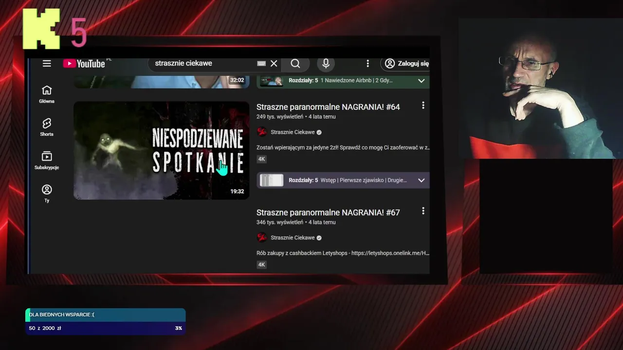Click '346 tys. wyświetleń' view count text
The width and height of the screenshot is (623, 350).
pyautogui.click(x=280, y=222)
